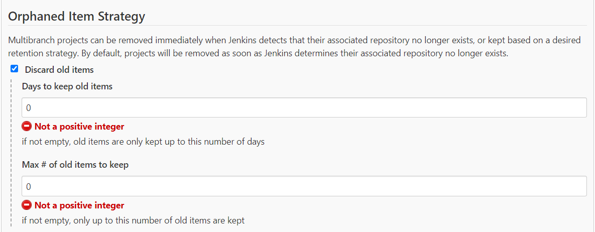Viewport: 595px width, 232px height.
Task: Click the help text about number of days
Action: [x=143, y=142]
